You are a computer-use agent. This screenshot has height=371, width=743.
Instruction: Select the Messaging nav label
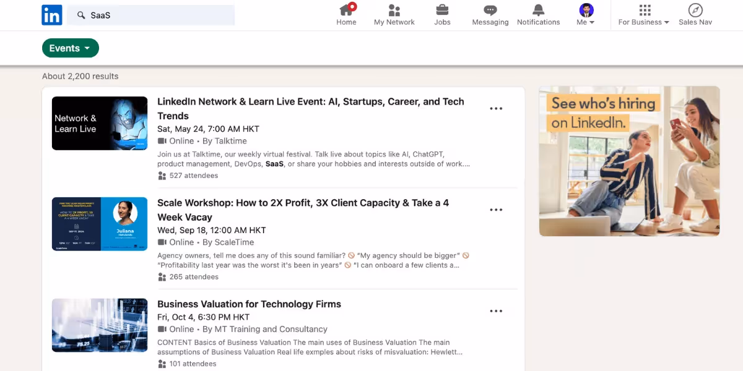490,22
